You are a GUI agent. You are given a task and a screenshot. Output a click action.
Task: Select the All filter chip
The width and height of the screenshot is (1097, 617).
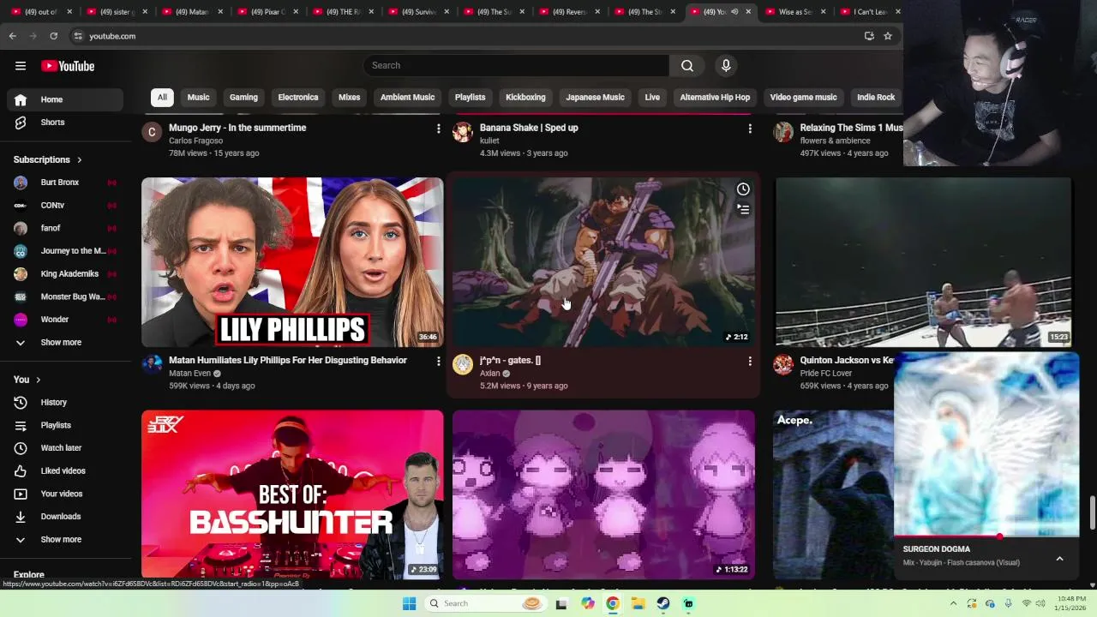click(x=162, y=97)
